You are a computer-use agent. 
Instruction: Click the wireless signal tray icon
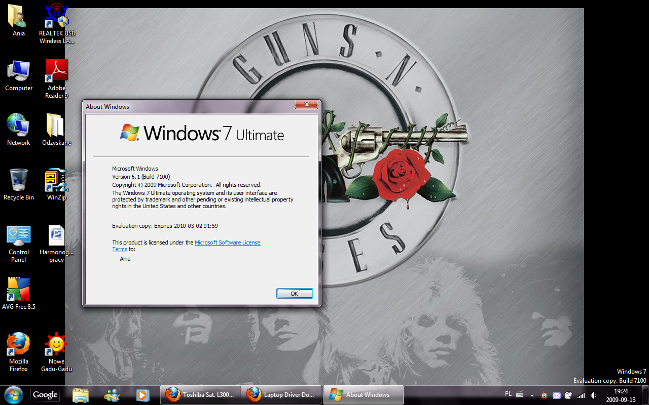click(581, 395)
